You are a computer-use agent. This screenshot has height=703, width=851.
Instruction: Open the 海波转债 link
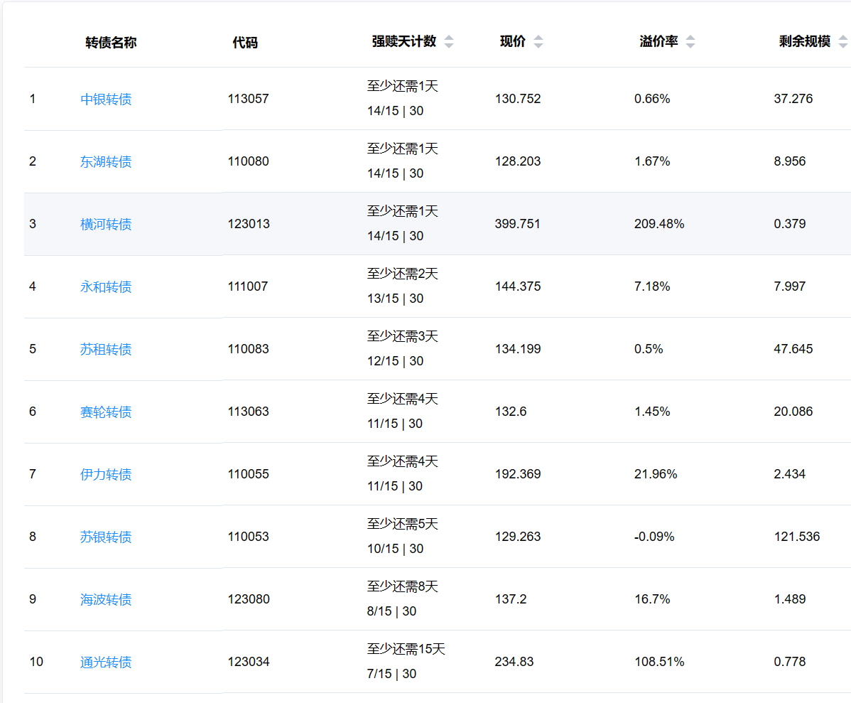[x=106, y=599]
